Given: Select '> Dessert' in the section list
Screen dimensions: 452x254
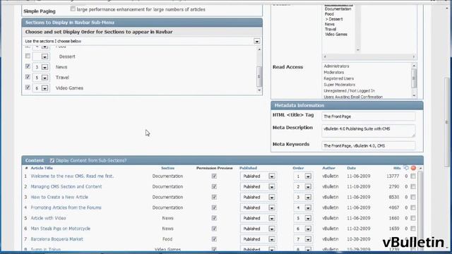Looking at the screenshot, I should [334, 19].
